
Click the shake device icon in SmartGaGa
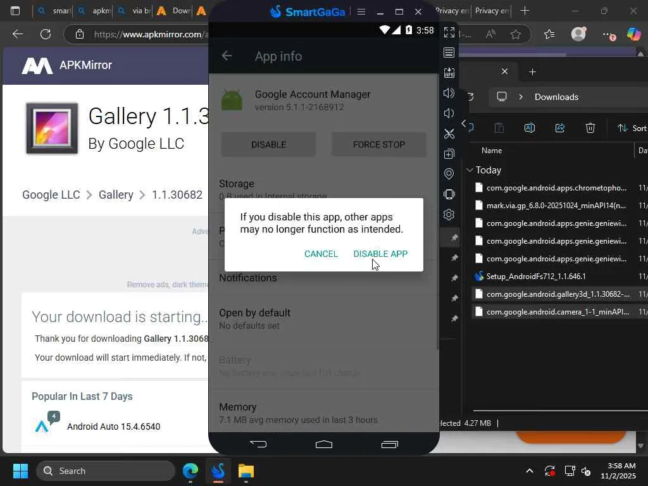pyautogui.click(x=449, y=194)
